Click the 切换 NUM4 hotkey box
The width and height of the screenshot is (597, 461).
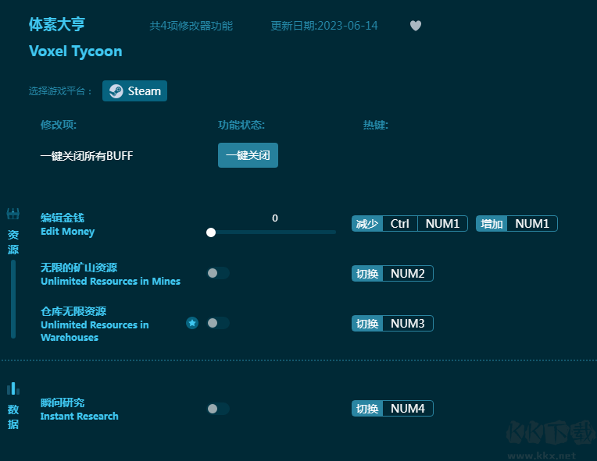392,409
